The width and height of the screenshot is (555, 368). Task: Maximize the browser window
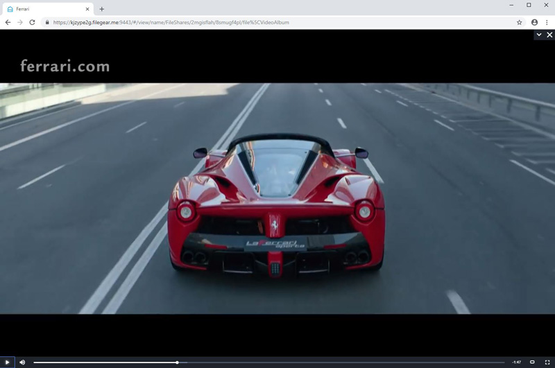(529, 5)
